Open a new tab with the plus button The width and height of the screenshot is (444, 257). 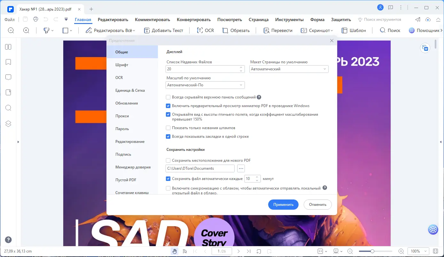pyautogui.click(x=91, y=9)
